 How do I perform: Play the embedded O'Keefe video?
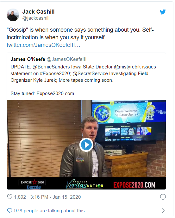(86, 145)
